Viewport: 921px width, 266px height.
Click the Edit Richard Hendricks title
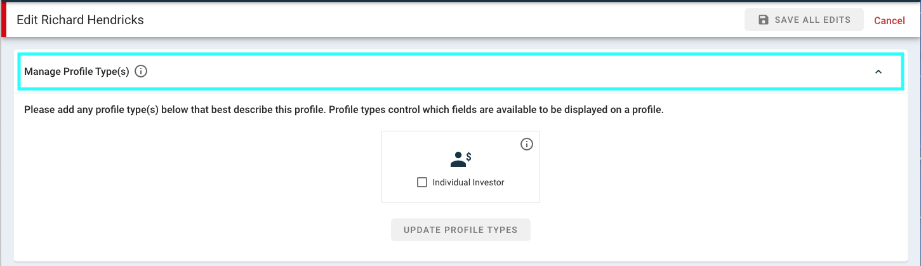(x=80, y=20)
